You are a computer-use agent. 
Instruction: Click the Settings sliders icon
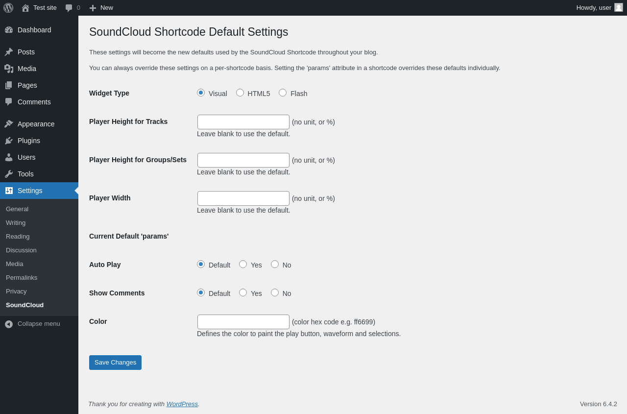click(x=9, y=191)
